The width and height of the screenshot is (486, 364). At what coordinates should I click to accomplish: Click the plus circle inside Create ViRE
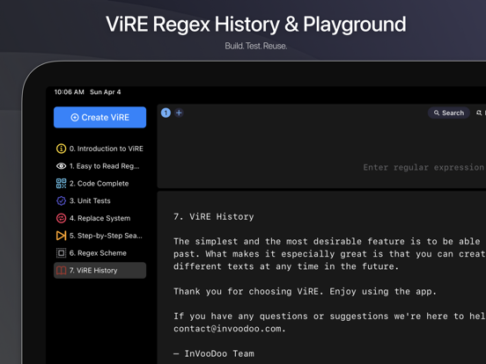coord(75,117)
